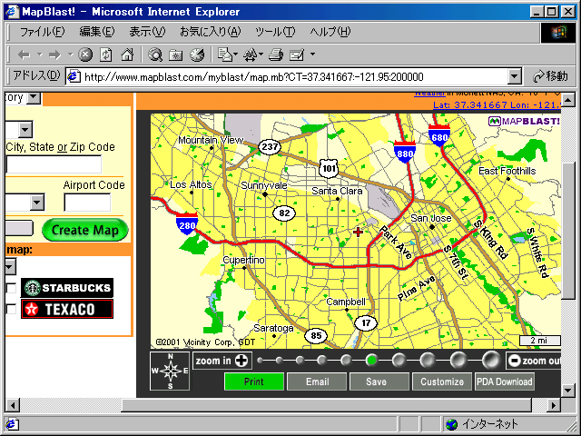Click the Starbucks logo

point(67,288)
